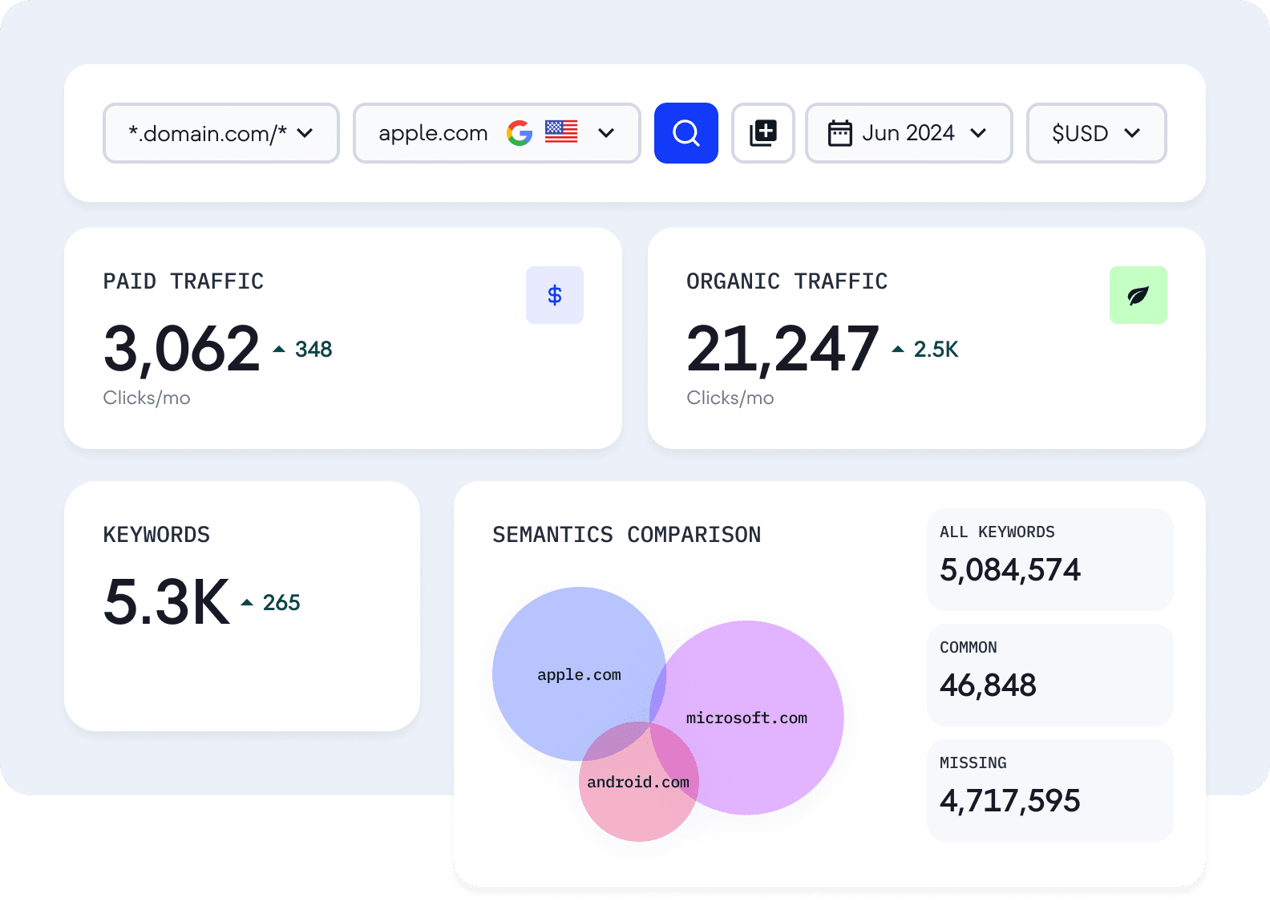The image size is (1270, 906).
Task: Click the calendar icon beside Jun 2024
Action: [x=839, y=133]
